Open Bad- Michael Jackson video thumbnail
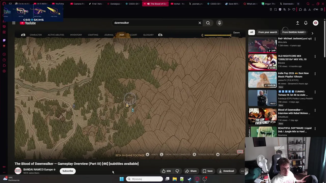The width and height of the screenshot is (326, 183). 262,45
